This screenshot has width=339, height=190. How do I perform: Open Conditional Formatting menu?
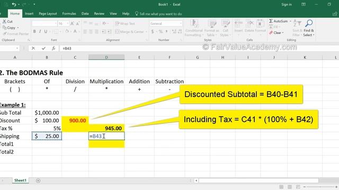(x=194, y=28)
